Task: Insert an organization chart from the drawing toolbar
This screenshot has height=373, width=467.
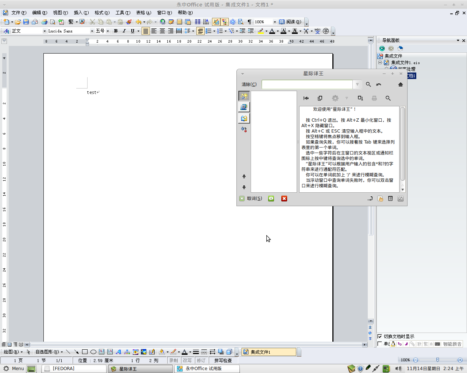Action: pos(127,352)
